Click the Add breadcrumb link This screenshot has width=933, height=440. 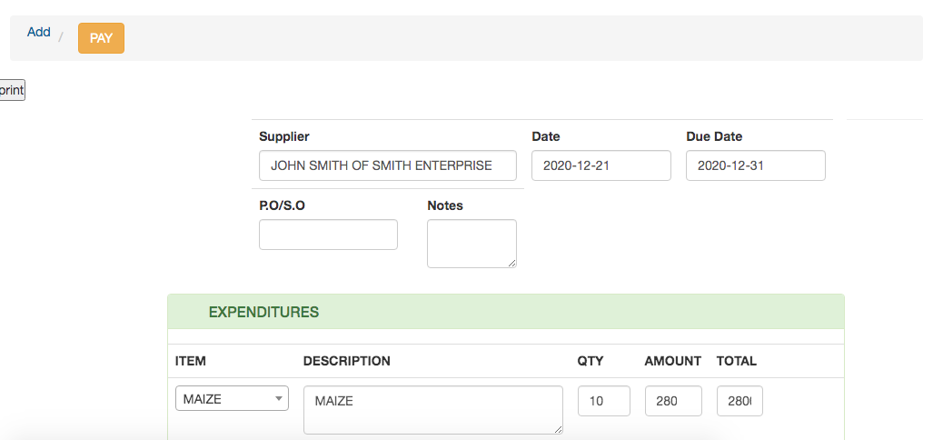[38, 32]
